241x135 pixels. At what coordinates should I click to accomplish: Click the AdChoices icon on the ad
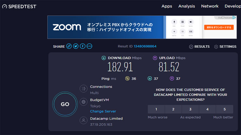click(x=234, y=18)
